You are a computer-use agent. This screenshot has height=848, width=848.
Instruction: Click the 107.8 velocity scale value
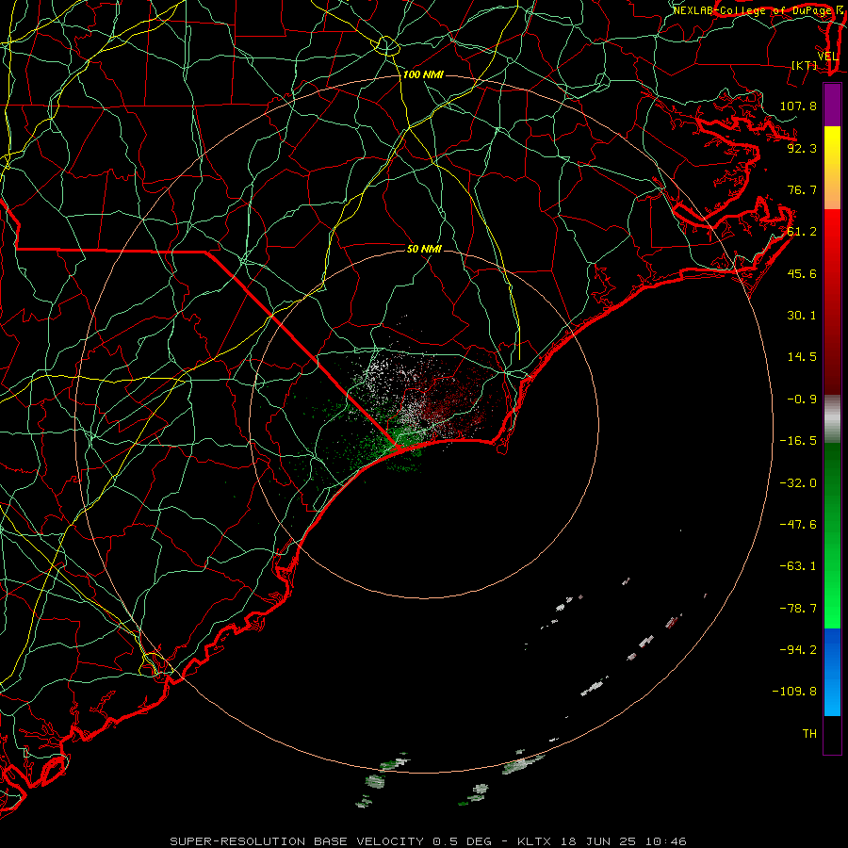(798, 106)
